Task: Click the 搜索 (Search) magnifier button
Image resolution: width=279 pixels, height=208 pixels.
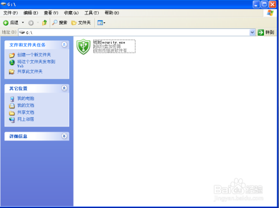Action: (60, 23)
